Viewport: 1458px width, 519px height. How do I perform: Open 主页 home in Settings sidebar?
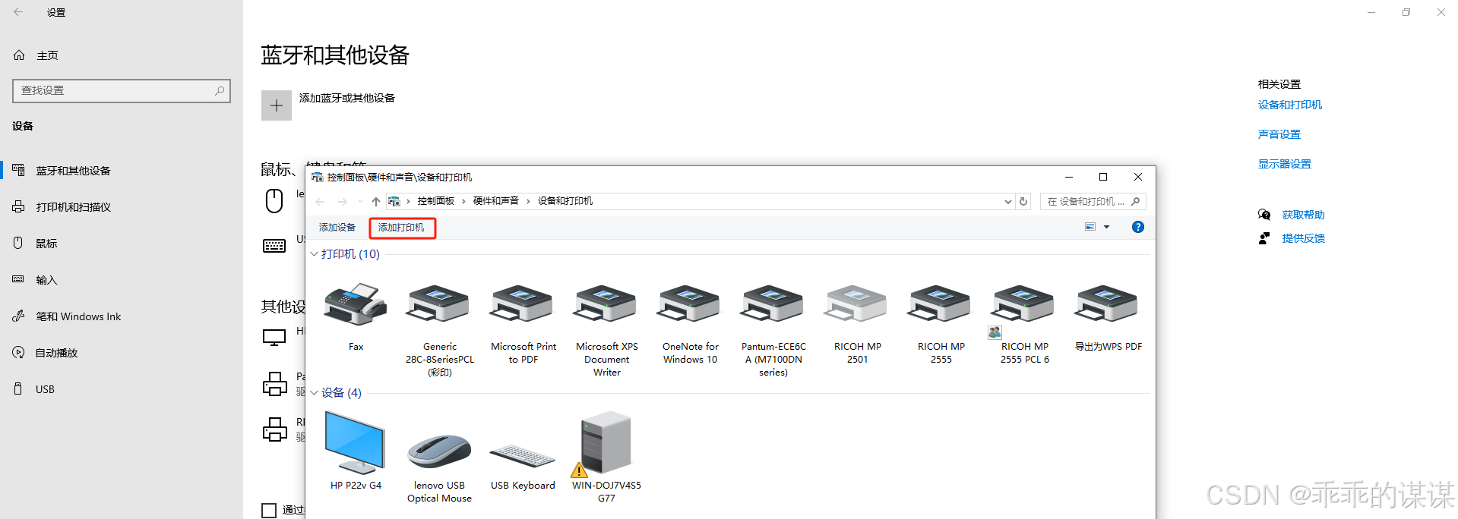point(122,55)
